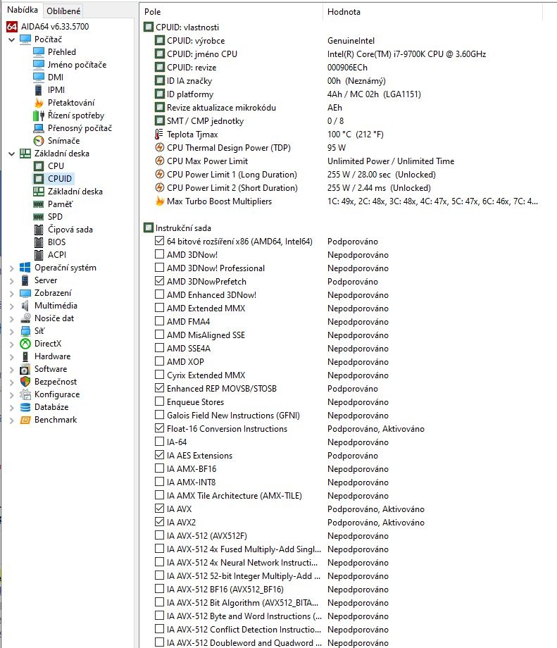Click the Databáze database icon
The height and width of the screenshot is (648, 557).
25,407
